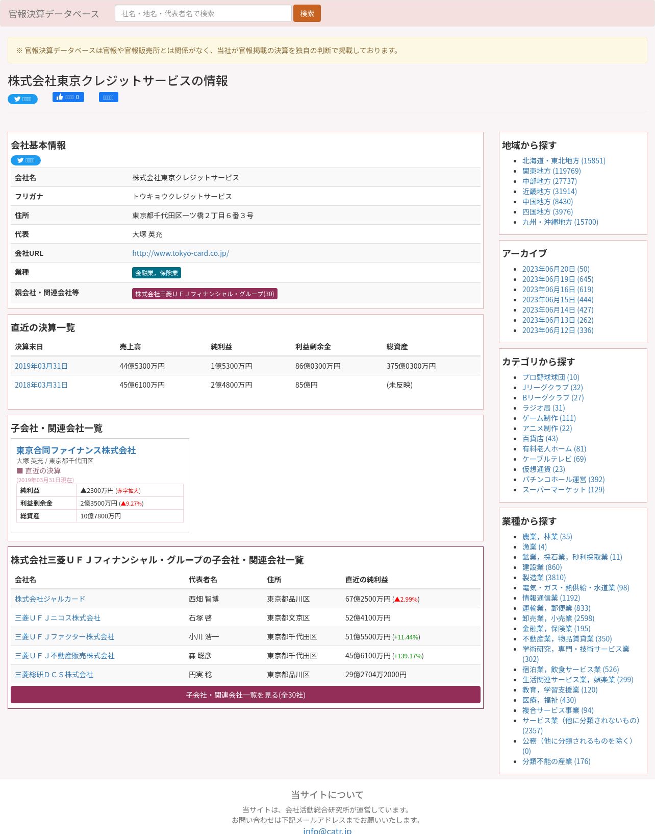This screenshot has height=834, width=655.
Task: Open archive 2023年06月16日 (619)
Action: pos(558,290)
